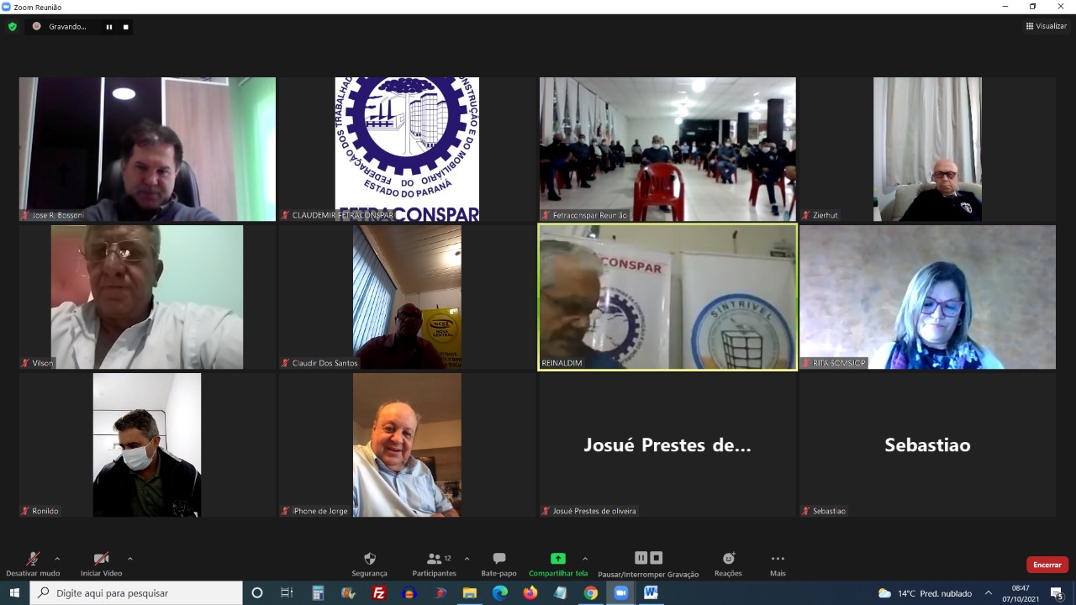Click the green Compartilhar tela icon
This screenshot has height=605, width=1076.
point(558,559)
